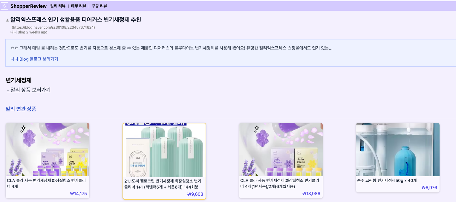Click the 알리 연관 상품 section heading
The image size is (456, 202).
pos(21,109)
